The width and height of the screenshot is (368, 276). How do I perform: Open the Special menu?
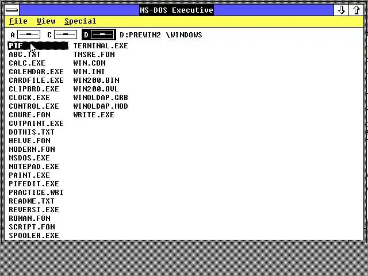[80, 21]
